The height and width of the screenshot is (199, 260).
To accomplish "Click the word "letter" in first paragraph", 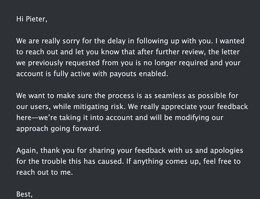I will 236,52.
